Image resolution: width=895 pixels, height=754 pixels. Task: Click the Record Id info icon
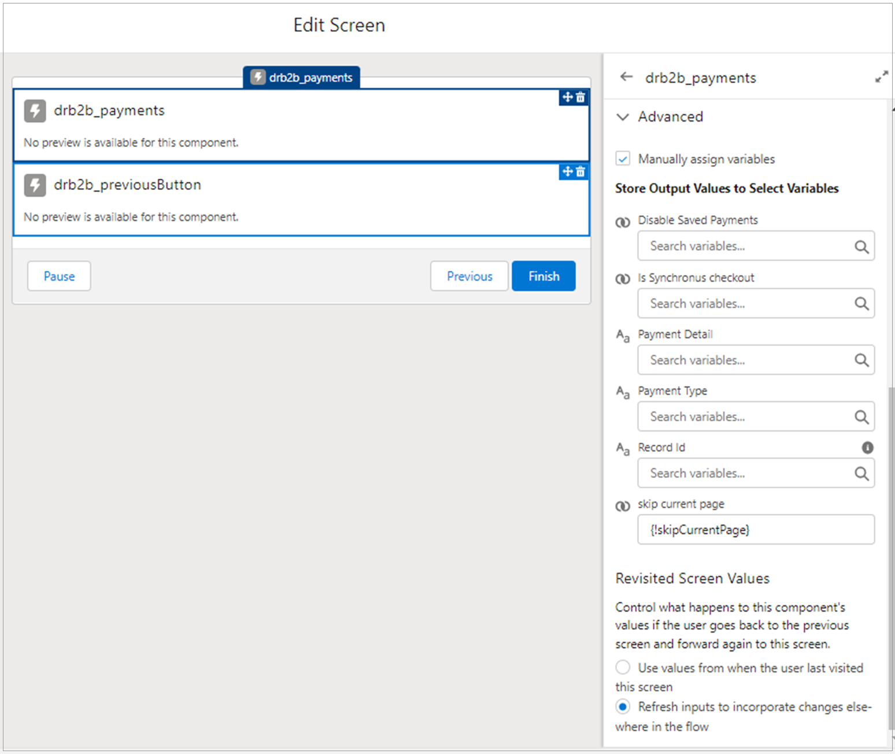point(867,447)
